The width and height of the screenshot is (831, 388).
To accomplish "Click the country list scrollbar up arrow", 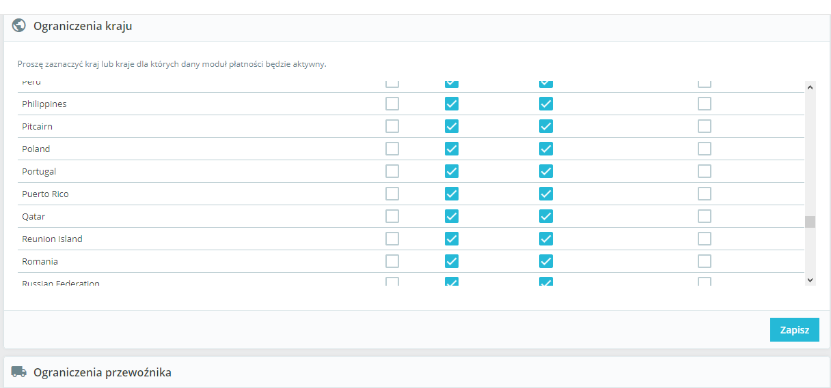I will (810, 87).
